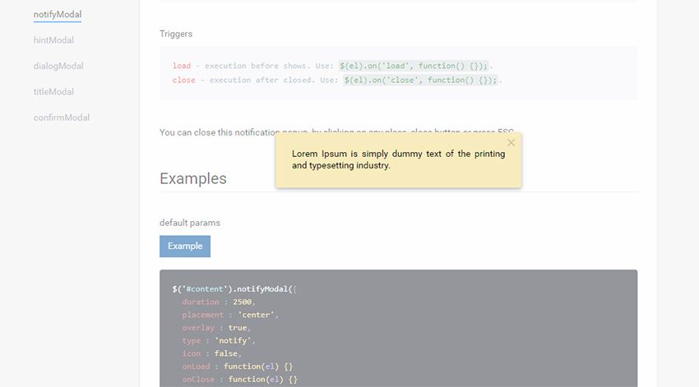Viewport: 699px width, 387px height.
Task: Click the type : 'notify' code line
Action: click(x=219, y=340)
